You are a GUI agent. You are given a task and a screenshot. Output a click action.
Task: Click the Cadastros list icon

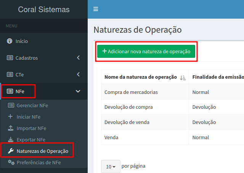tap(10, 58)
